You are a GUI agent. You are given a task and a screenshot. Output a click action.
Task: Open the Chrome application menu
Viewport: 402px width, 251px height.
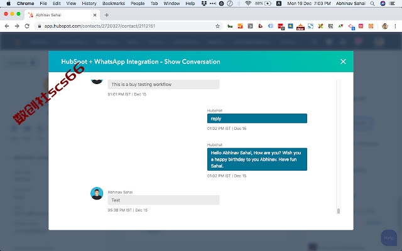25,3
